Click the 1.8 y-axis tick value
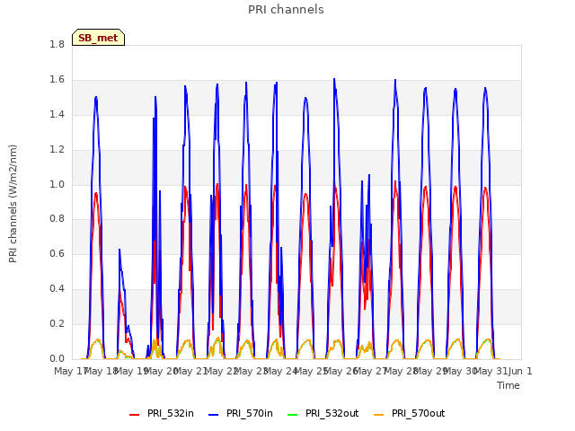The width and height of the screenshot is (575, 431). (57, 44)
